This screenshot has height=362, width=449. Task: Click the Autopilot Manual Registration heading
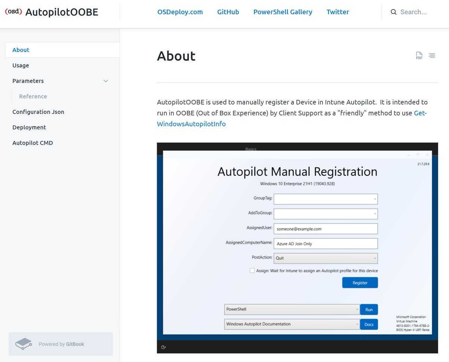tap(297, 172)
